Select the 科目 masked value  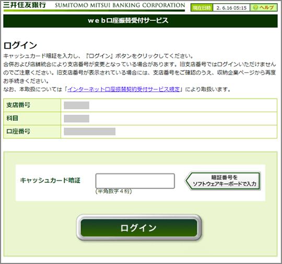(x=77, y=119)
